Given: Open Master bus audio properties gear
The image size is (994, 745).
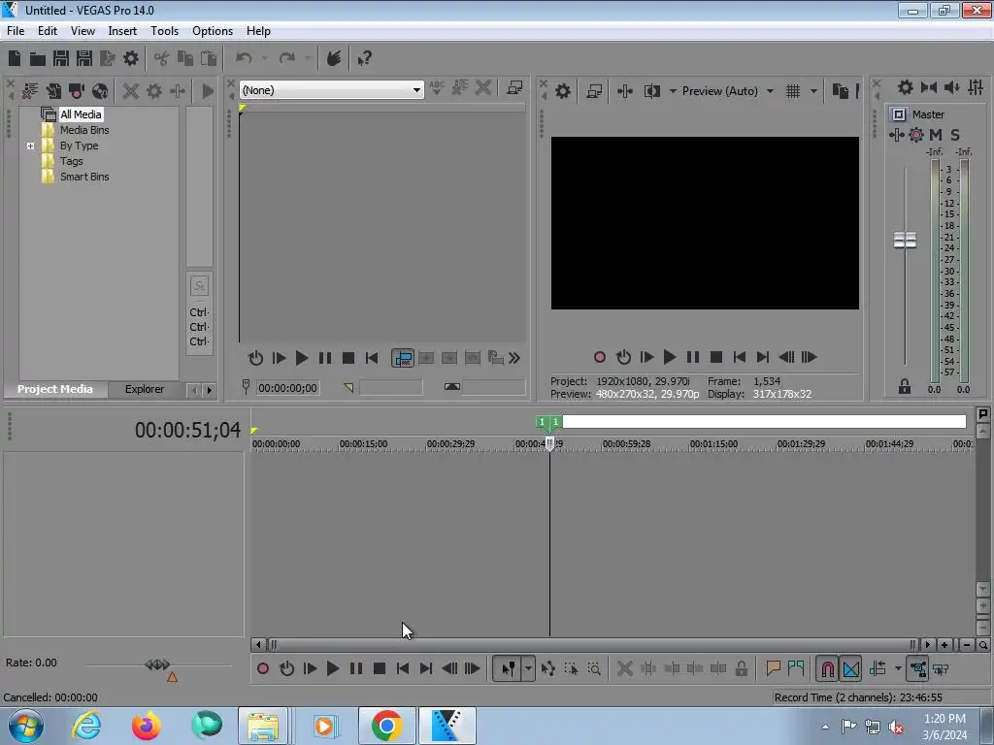Looking at the screenshot, I should [906, 87].
